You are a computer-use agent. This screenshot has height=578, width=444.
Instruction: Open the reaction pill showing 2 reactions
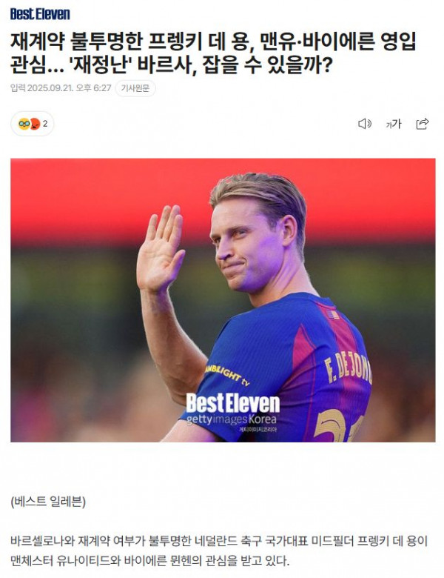click(x=33, y=124)
